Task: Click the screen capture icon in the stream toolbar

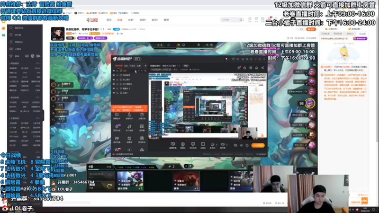Action: pos(172,145)
